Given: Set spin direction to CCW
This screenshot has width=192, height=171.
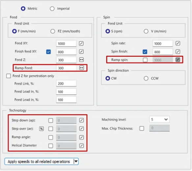Looking at the screenshot, I should point(146,78).
